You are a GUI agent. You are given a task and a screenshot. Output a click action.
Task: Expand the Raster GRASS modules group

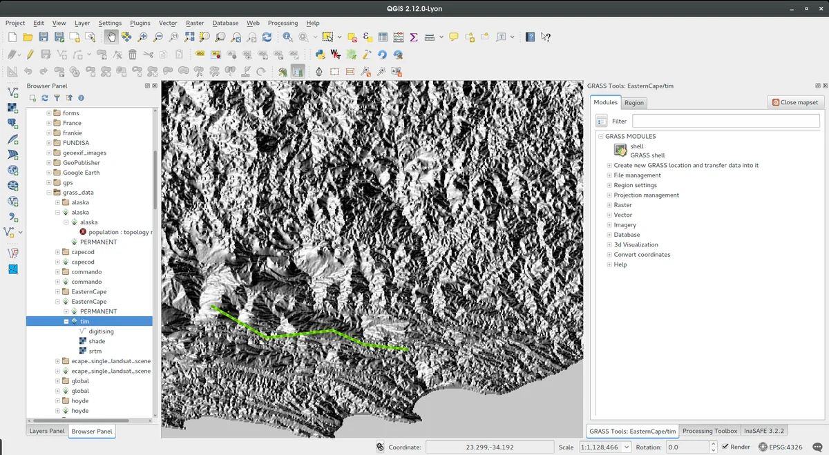coord(609,205)
